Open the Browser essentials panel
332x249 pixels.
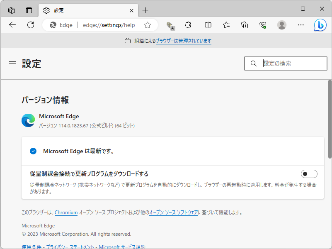pyautogui.click(x=262, y=25)
